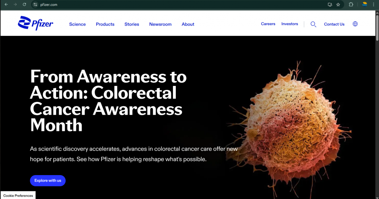The width and height of the screenshot is (379, 199).
Task: Open the Newsroom menu
Action: pyautogui.click(x=160, y=24)
